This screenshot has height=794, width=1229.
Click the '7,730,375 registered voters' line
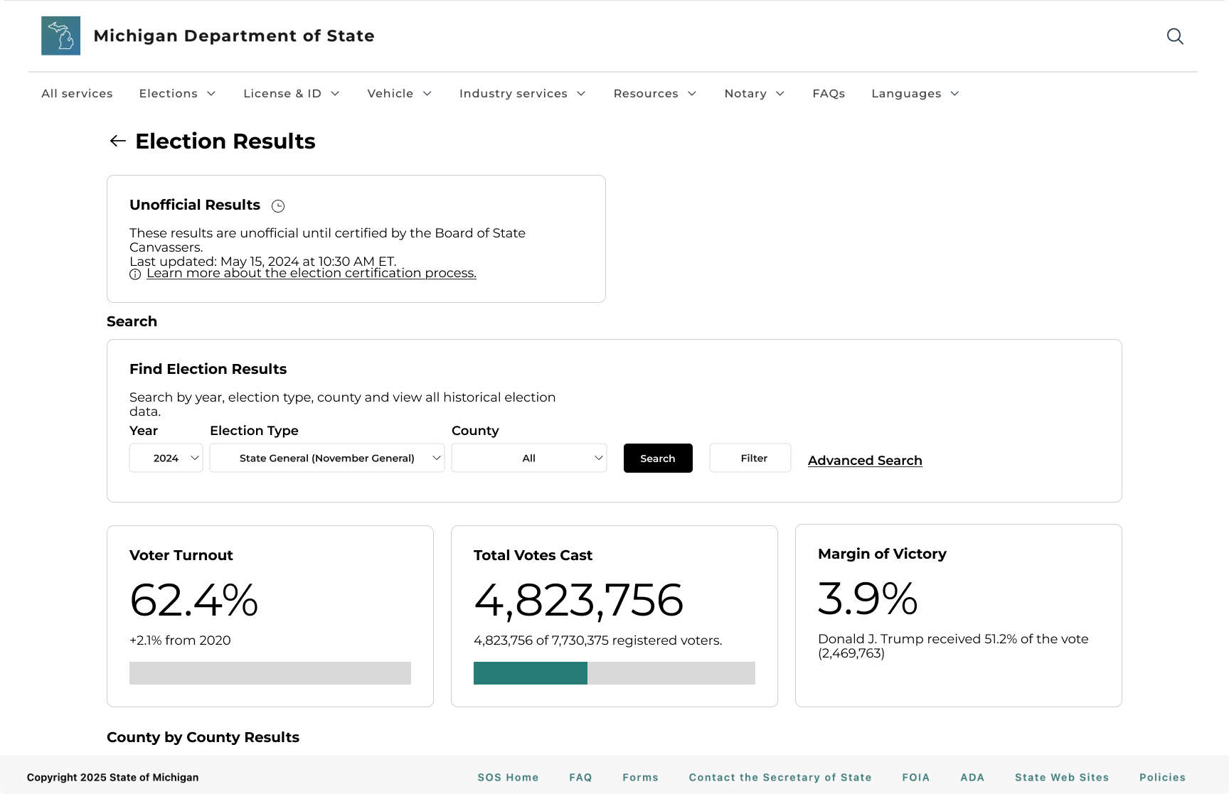pyautogui.click(x=597, y=640)
